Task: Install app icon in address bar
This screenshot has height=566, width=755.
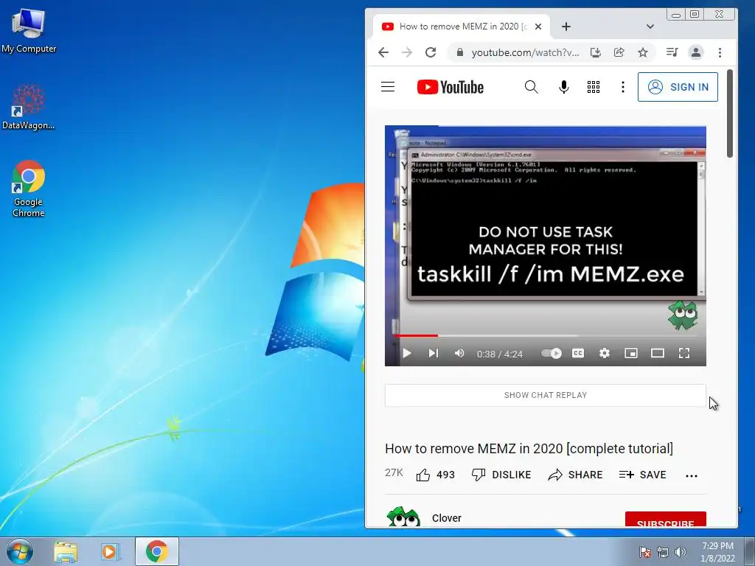Action: point(596,52)
